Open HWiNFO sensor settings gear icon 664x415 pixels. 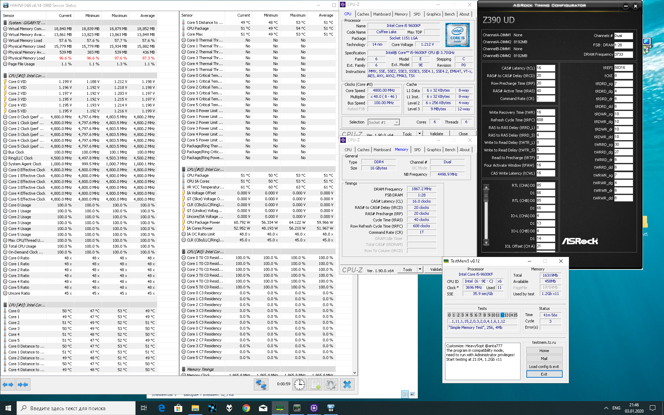coord(331,385)
